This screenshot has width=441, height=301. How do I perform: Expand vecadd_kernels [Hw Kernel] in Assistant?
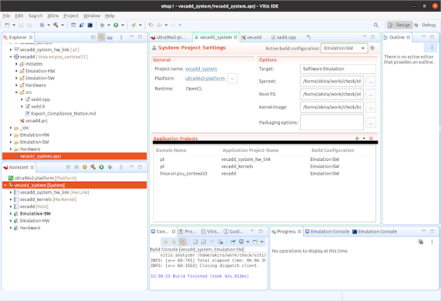point(11,200)
